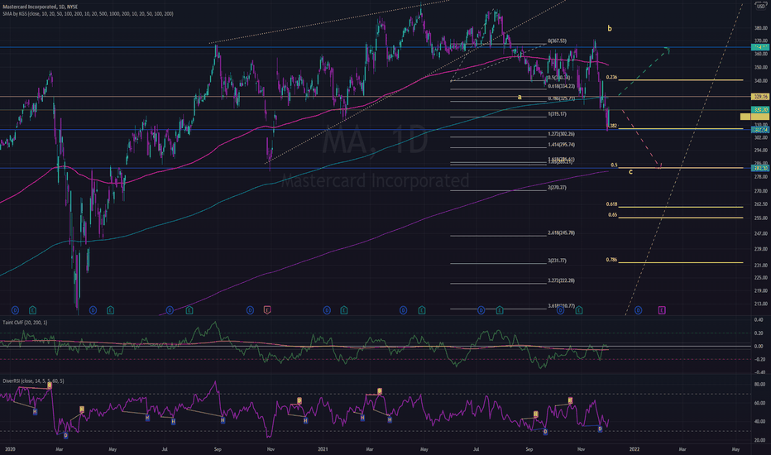This screenshot has height=455, width=771.
Task: Select the yellow 0.236 retracement line
Action: coord(681,79)
